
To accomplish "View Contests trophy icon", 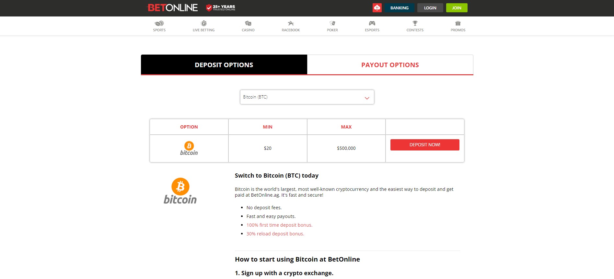I will (x=415, y=23).
